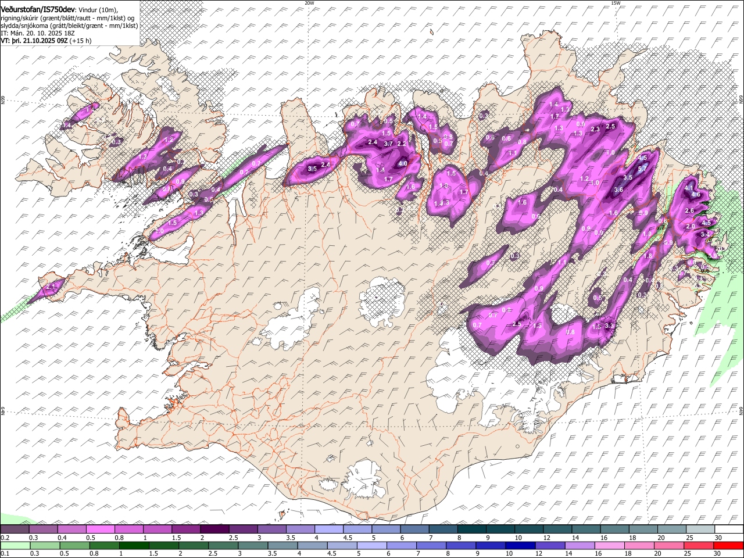Image resolution: width=744 pixels, height=558 pixels.
Task: Click dark purple 2 swatch in upper scale
Action: coord(214,530)
